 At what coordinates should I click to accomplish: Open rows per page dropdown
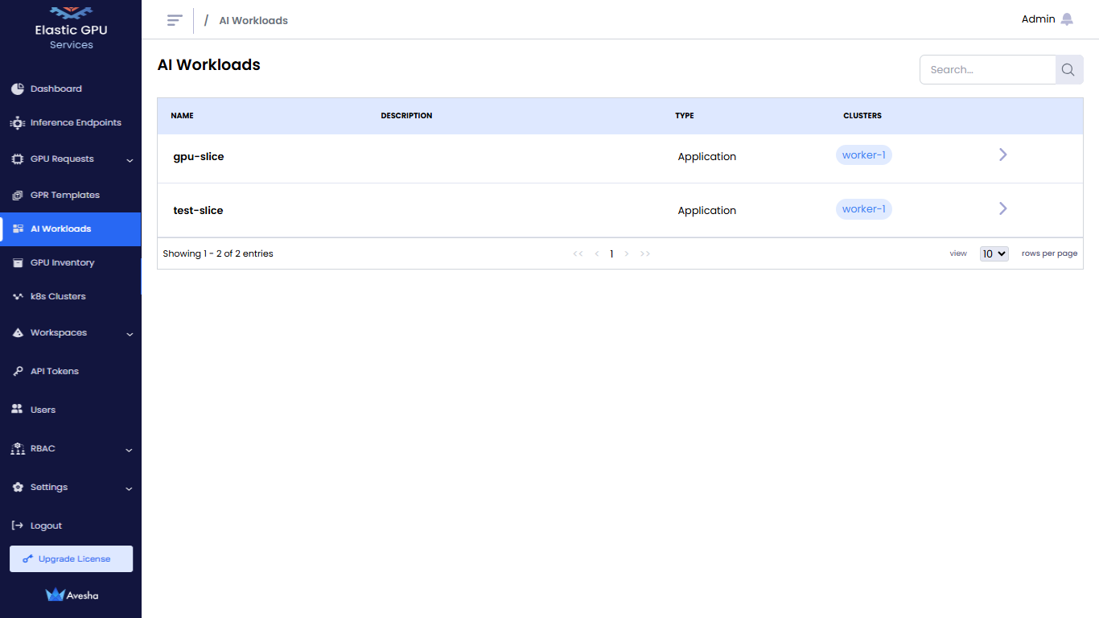(994, 253)
